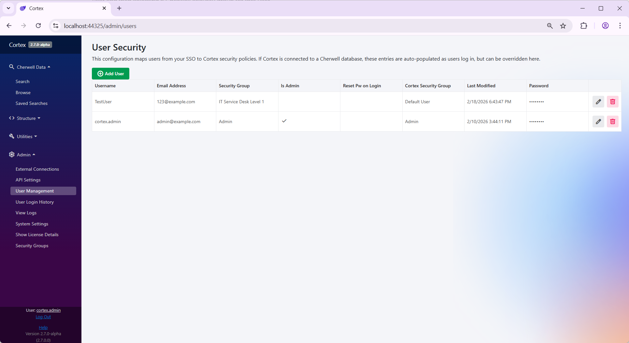629x343 pixels.
Task: Click the edit pencil icon on TestUser row
Action: 598,102
